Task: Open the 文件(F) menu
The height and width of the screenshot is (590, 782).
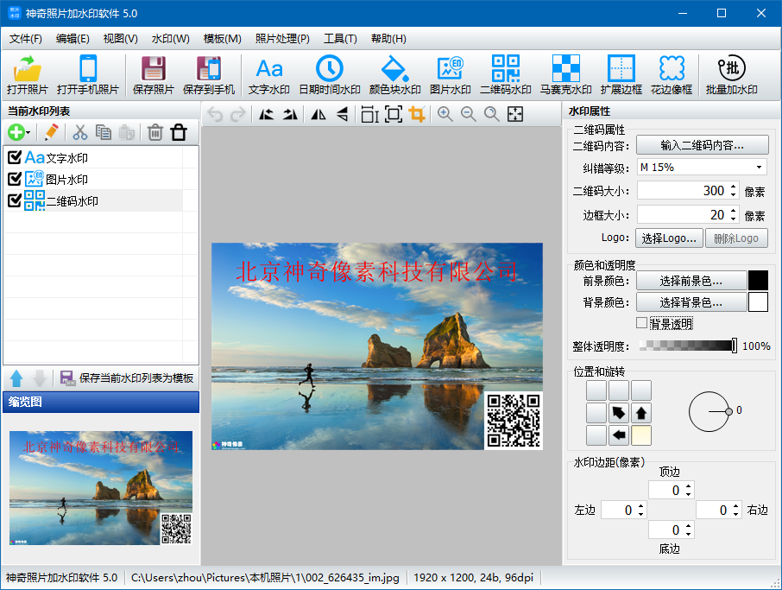Action: (x=25, y=38)
